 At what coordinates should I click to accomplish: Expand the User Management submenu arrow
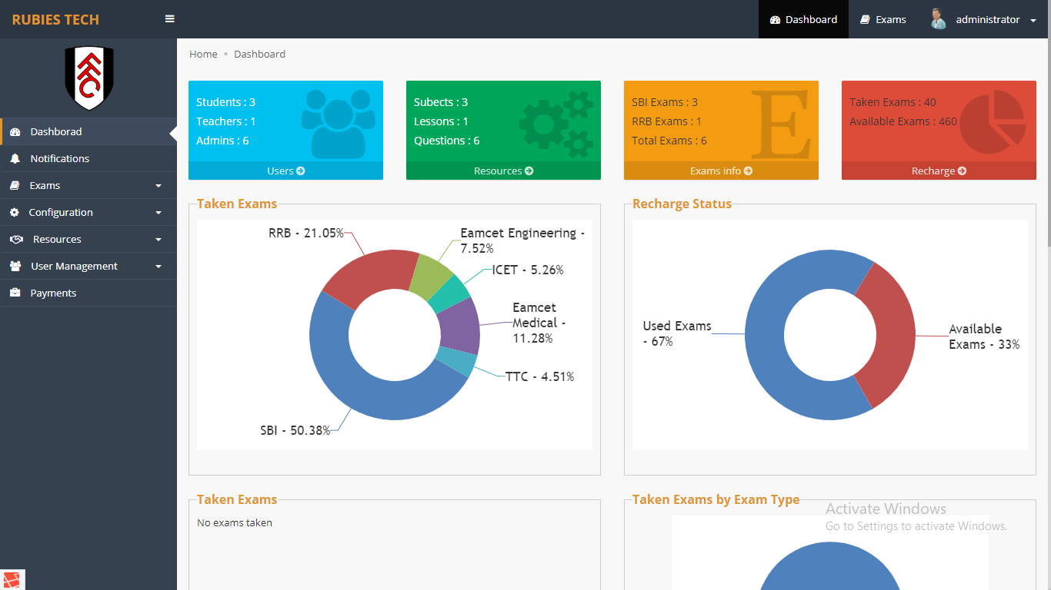158,267
